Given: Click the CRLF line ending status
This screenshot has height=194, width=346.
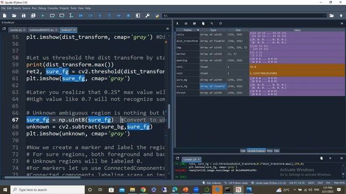Looking at the screenshot, I should tap(320, 183).
